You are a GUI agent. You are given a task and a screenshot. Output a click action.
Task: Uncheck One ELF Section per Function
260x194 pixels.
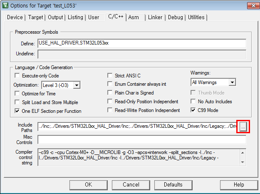(17, 111)
